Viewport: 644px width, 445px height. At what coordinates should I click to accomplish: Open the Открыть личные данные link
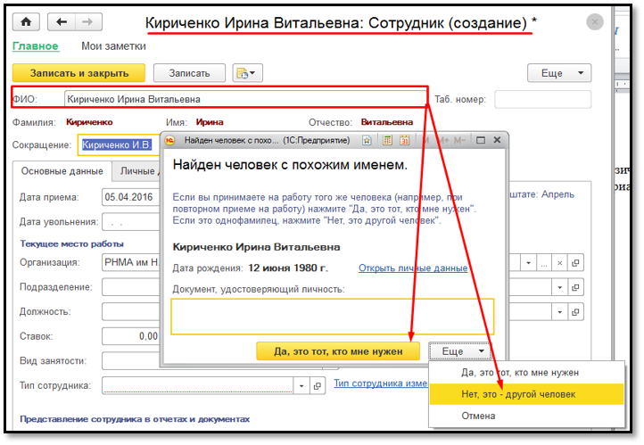[413, 268]
